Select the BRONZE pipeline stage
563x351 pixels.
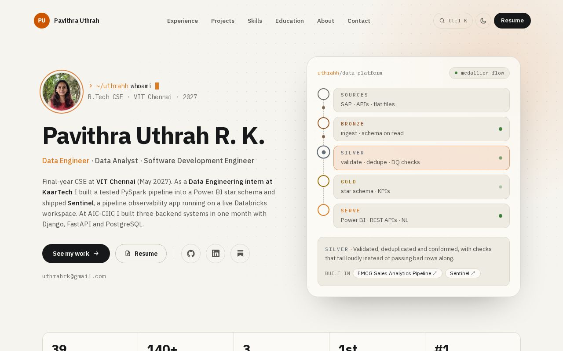pyautogui.click(x=421, y=129)
